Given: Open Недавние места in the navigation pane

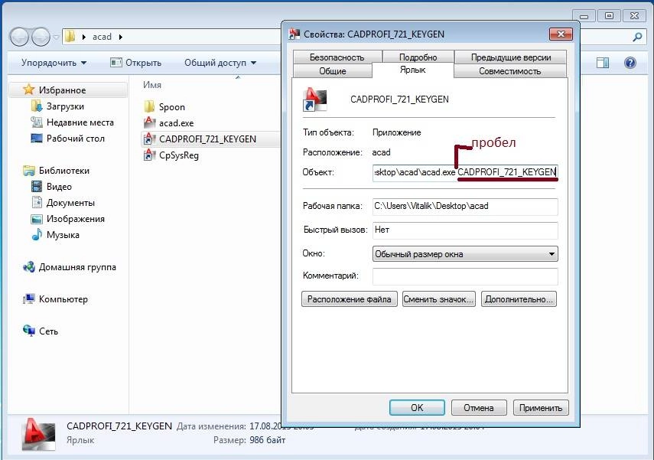Looking at the screenshot, I should point(73,122).
